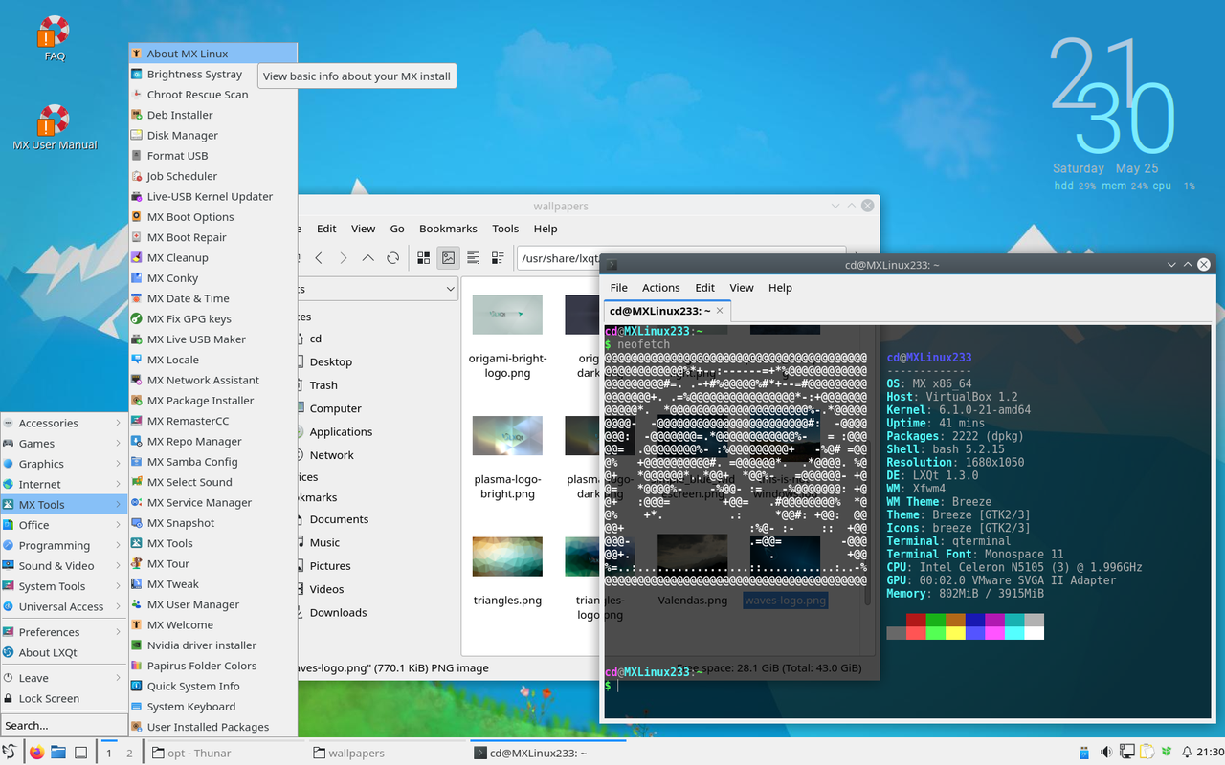The width and height of the screenshot is (1225, 765).
Task: Open Tools menu in wallpapers window
Action: [505, 229]
